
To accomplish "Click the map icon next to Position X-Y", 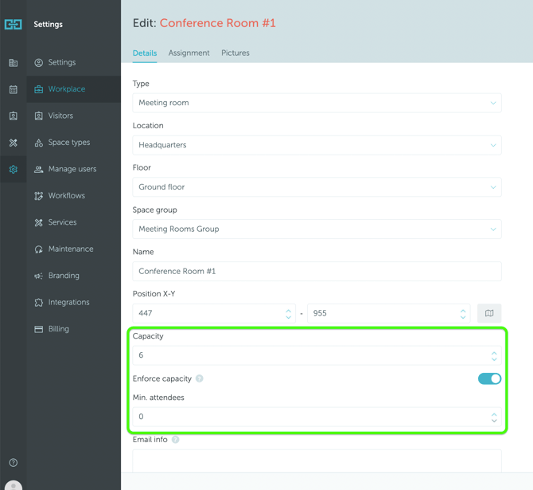I will (x=489, y=313).
